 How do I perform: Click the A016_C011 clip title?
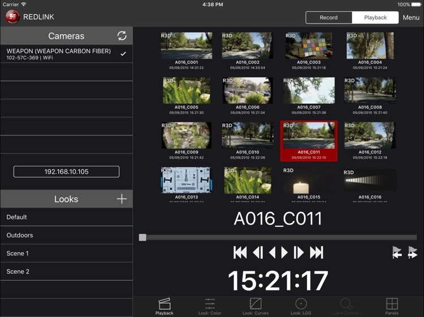point(278,218)
